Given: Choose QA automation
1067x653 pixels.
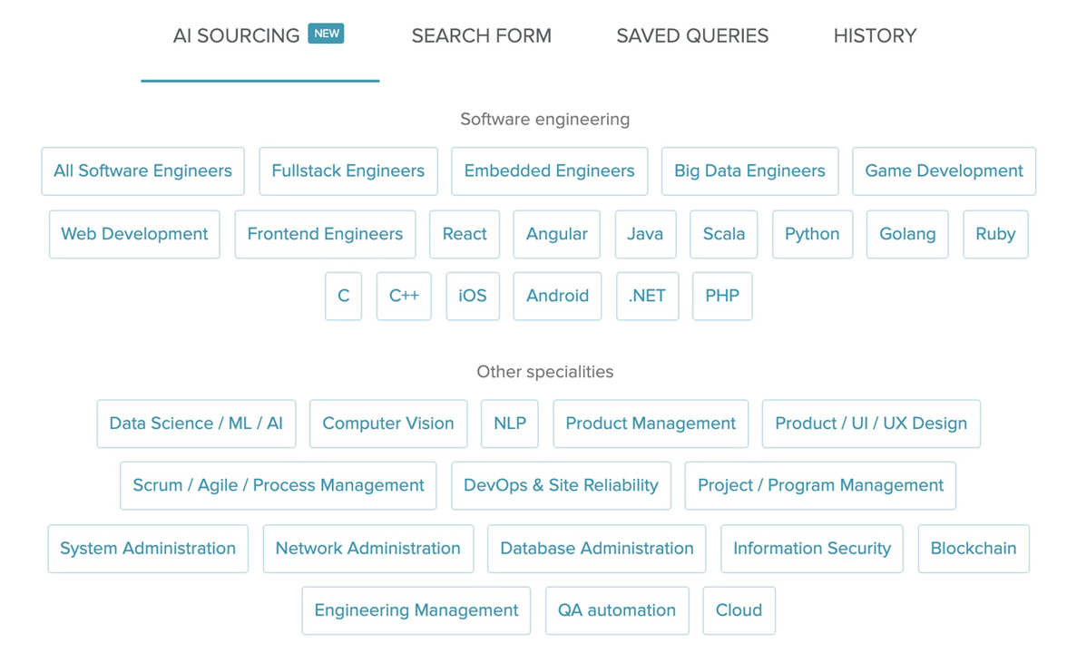Looking at the screenshot, I should point(617,611).
